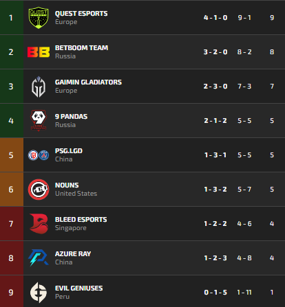The width and height of the screenshot is (285, 307).
Task: Select the Azure Ray blue logo
Action: [x=39, y=258]
